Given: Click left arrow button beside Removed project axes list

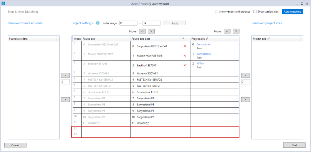Looking at the screenshot, I should tap(246, 75).
